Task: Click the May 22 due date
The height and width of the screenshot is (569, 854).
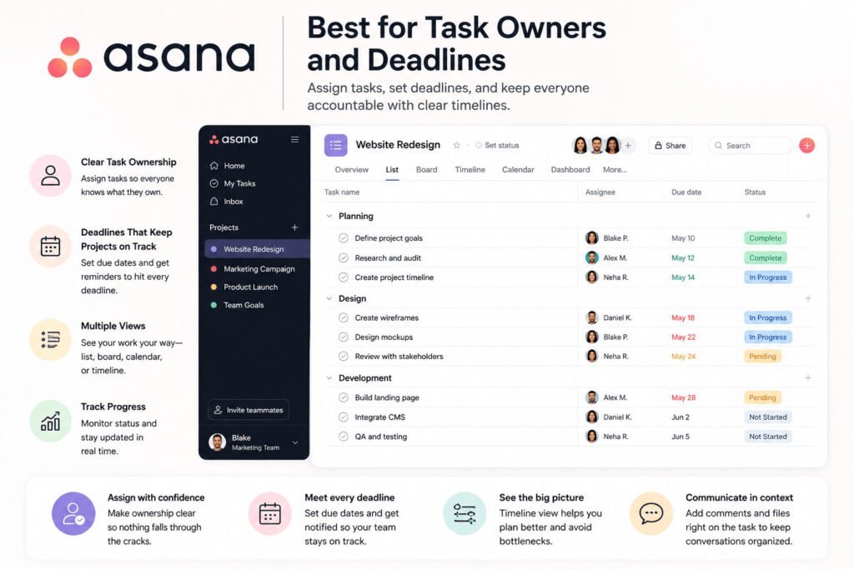Action: (683, 337)
